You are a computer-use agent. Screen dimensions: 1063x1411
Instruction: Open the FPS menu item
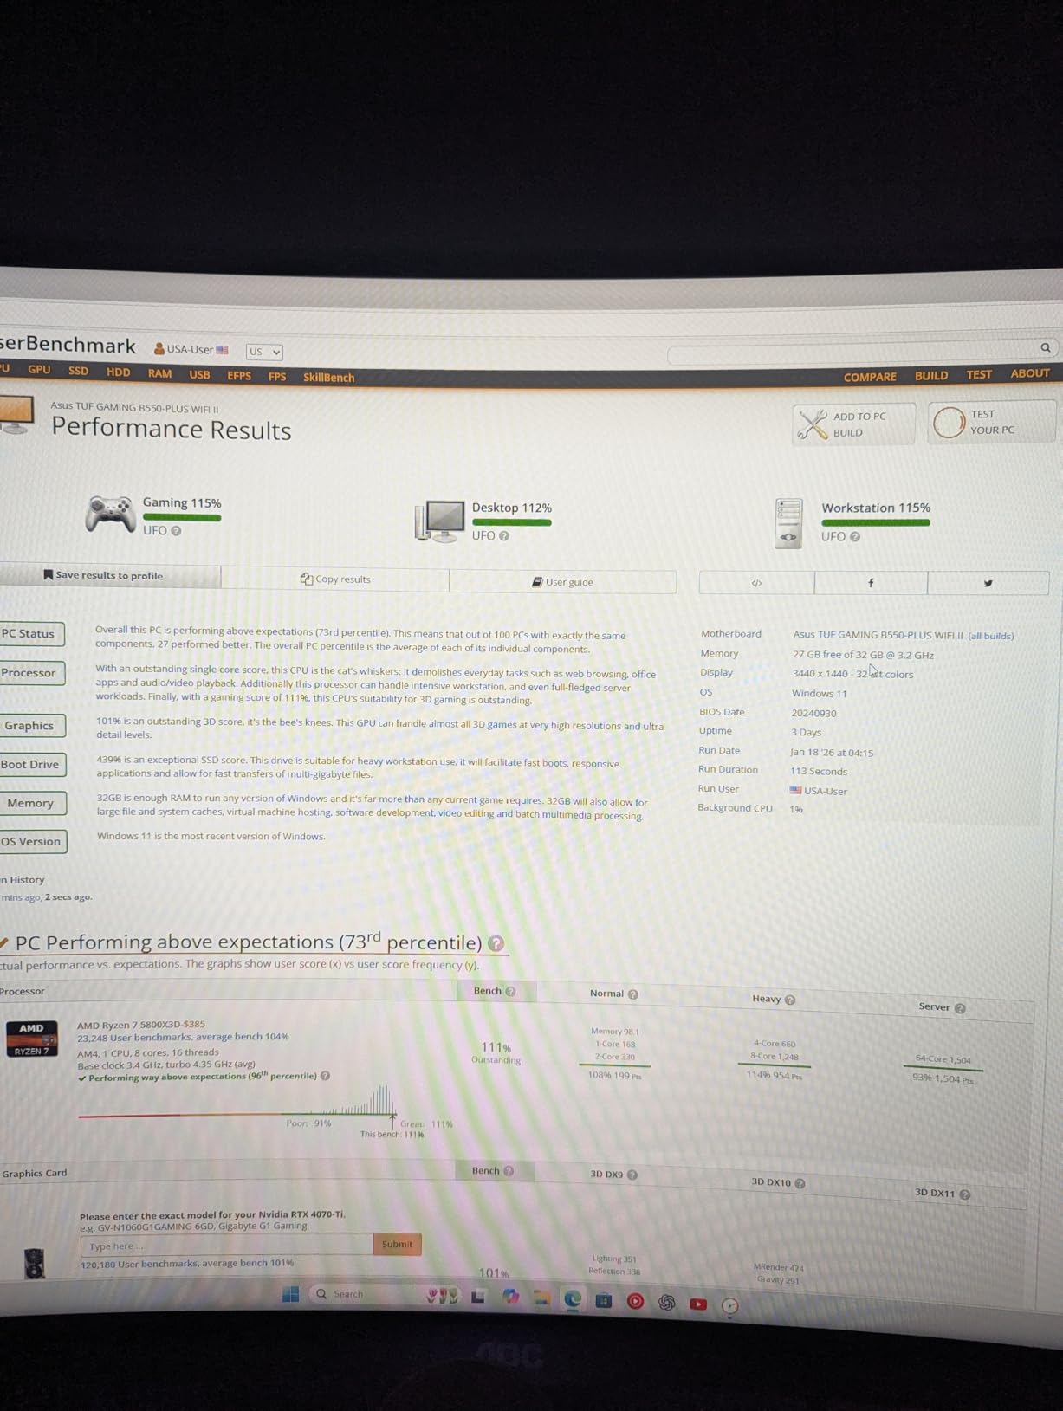pyautogui.click(x=277, y=376)
